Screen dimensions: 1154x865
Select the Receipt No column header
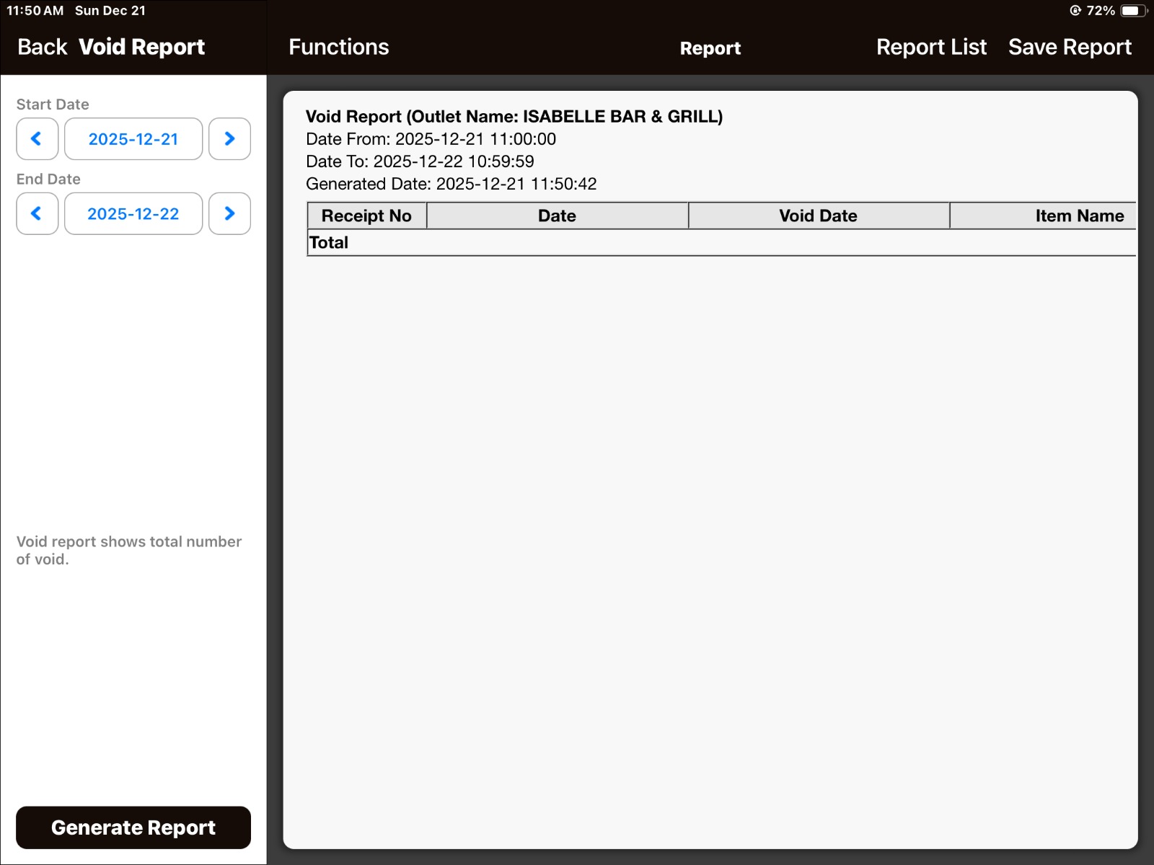(366, 216)
